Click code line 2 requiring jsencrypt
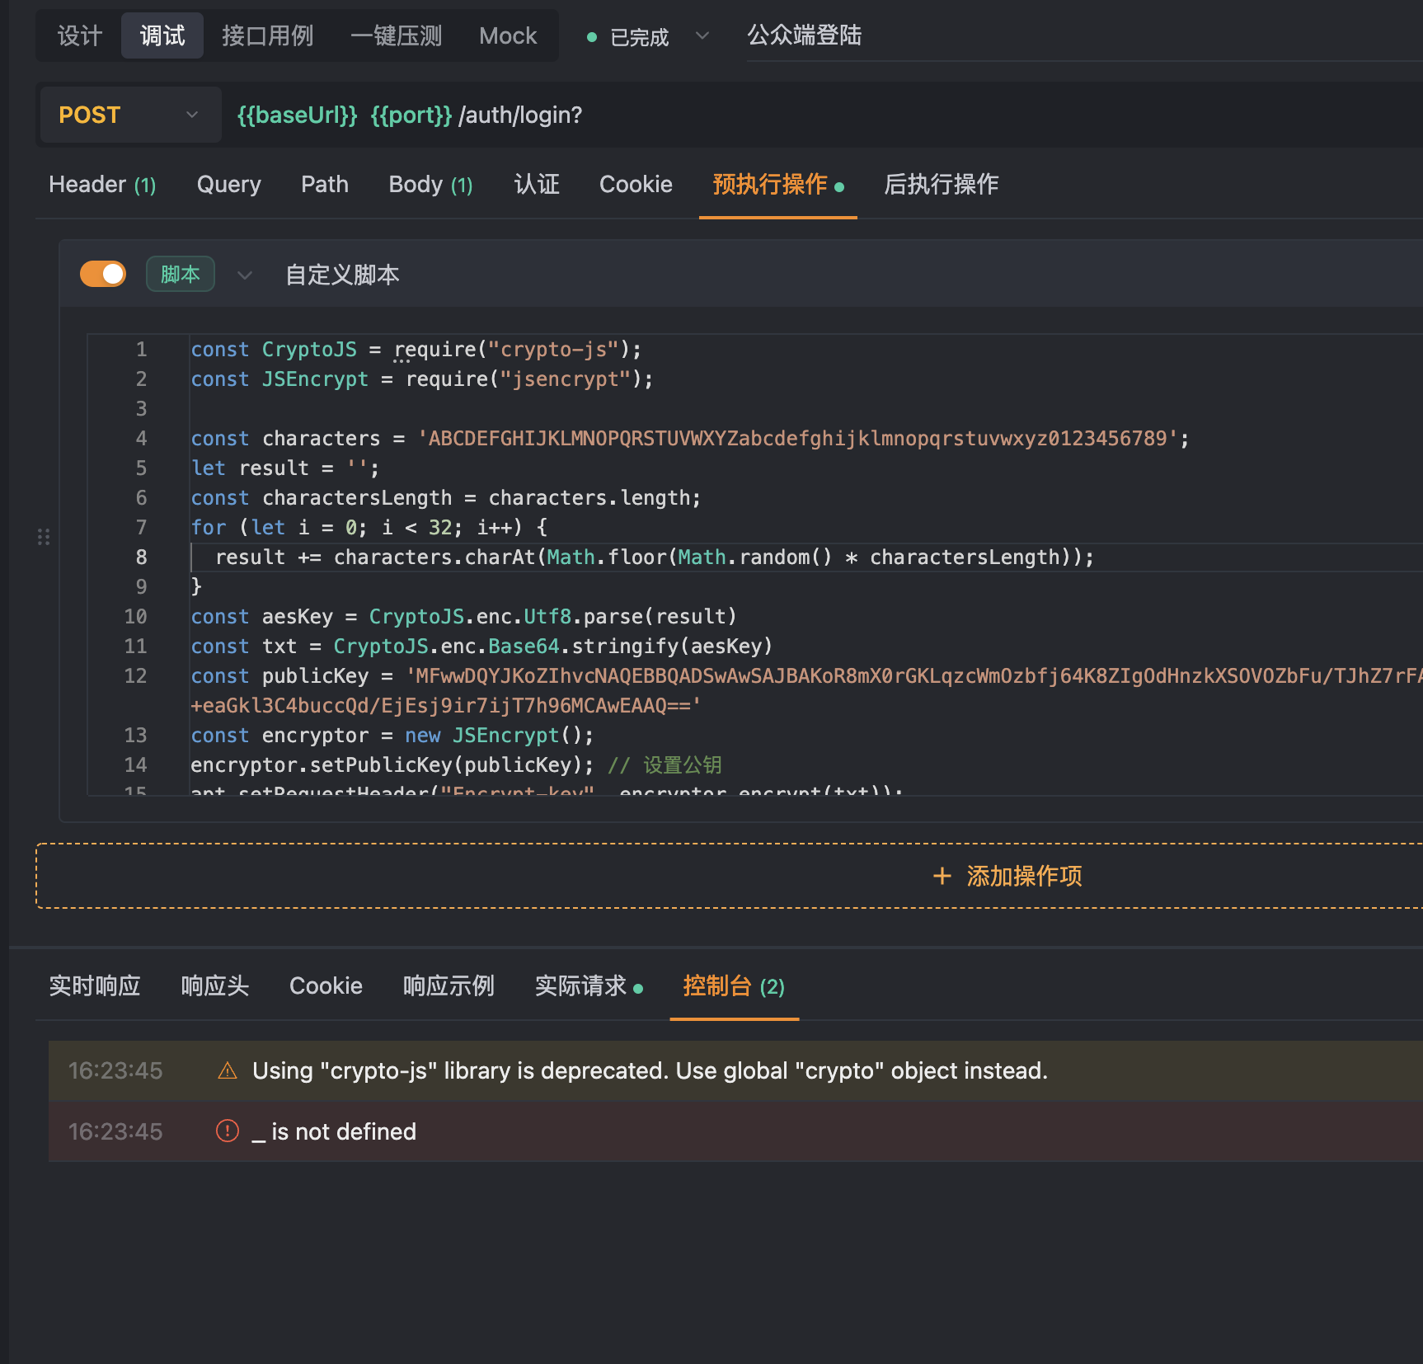The height and width of the screenshot is (1364, 1423). click(x=422, y=379)
